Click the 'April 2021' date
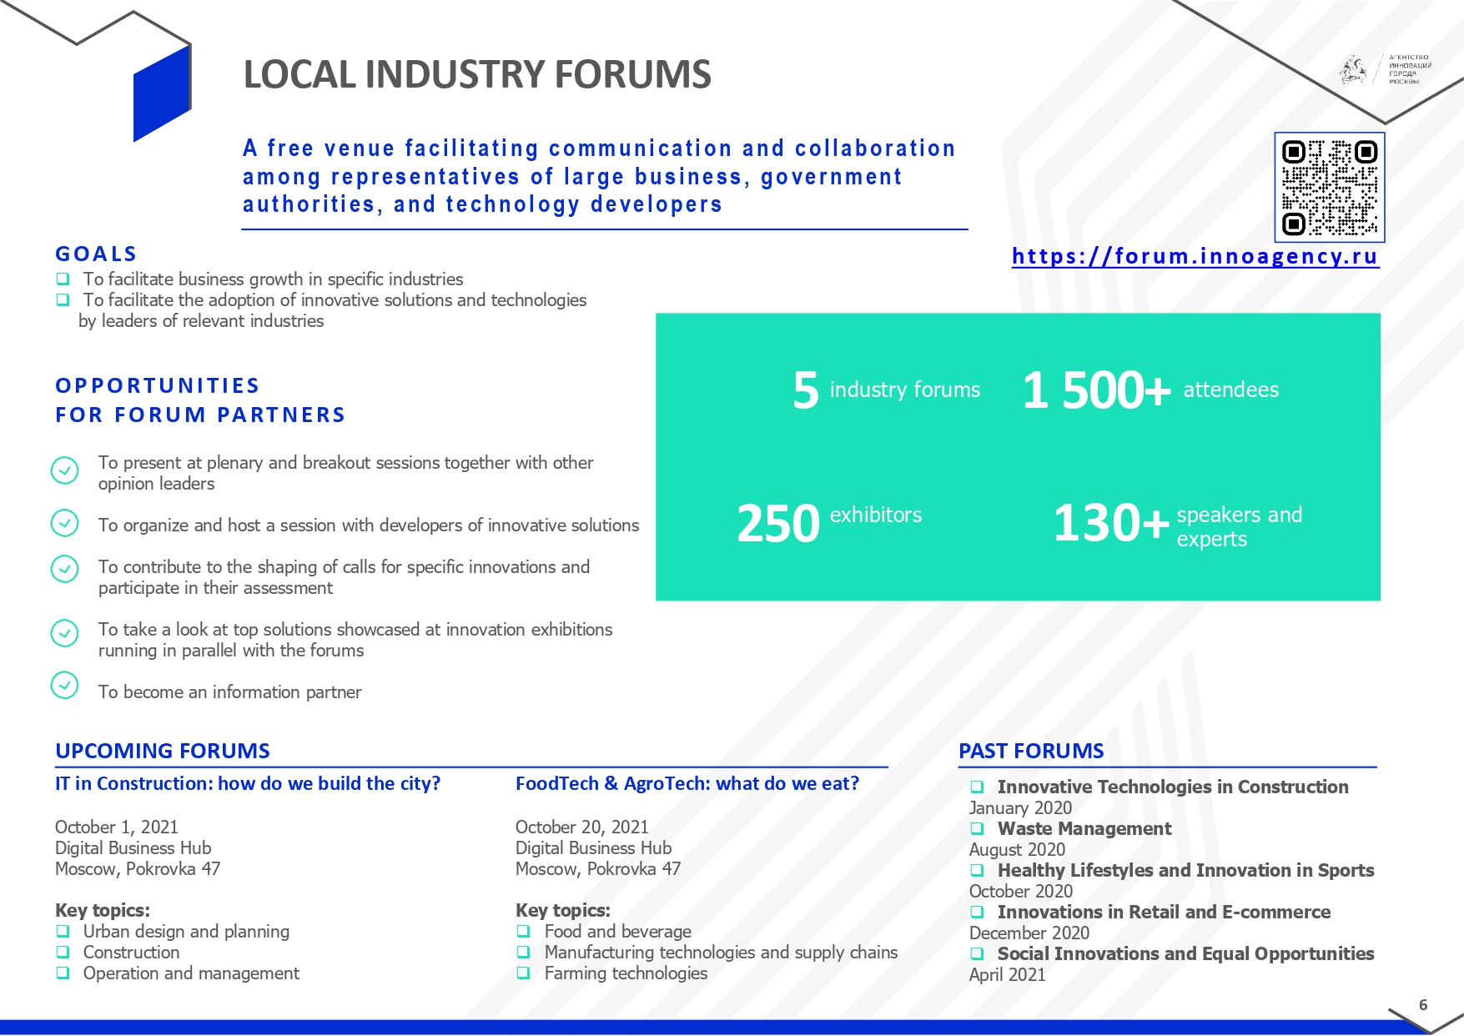1464x1036 pixels. 1007,974
